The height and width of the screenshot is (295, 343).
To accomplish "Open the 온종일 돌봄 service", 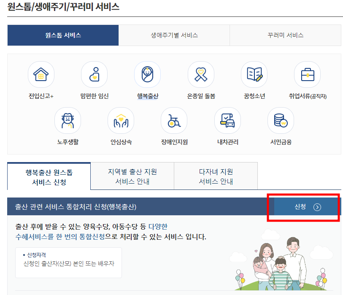I will (201, 74).
